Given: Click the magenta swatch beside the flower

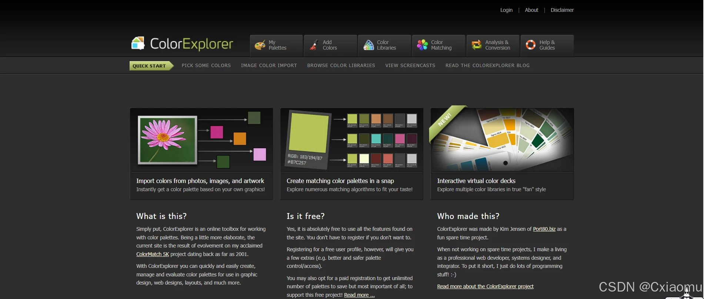Looking at the screenshot, I should click(x=217, y=132).
